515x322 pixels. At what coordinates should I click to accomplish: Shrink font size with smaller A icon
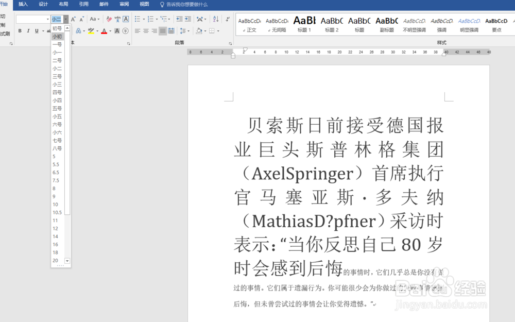tap(81, 19)
